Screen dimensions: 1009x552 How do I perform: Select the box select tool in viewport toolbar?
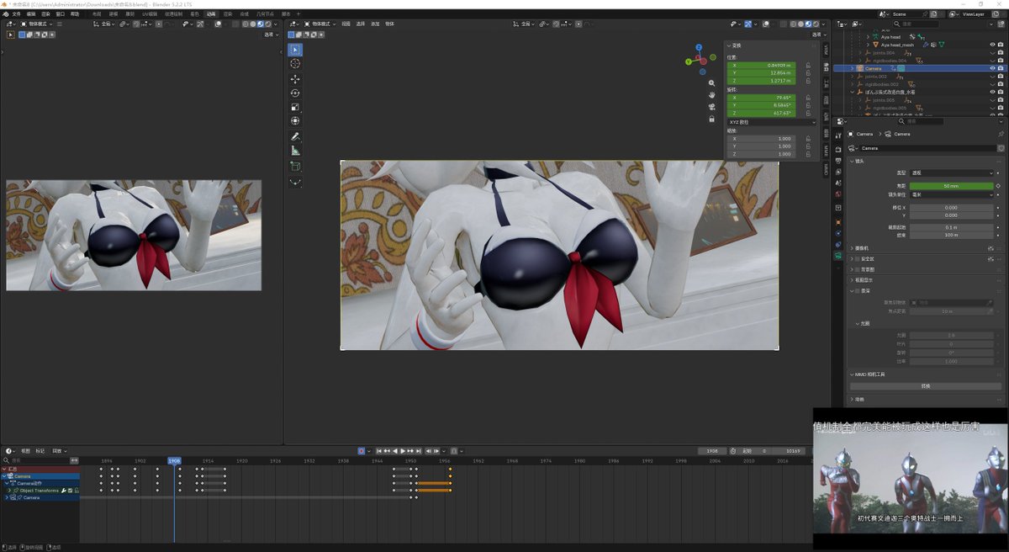[295, 50]
